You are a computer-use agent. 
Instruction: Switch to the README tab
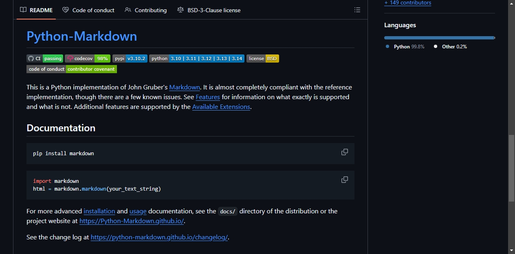pos(36,10)
